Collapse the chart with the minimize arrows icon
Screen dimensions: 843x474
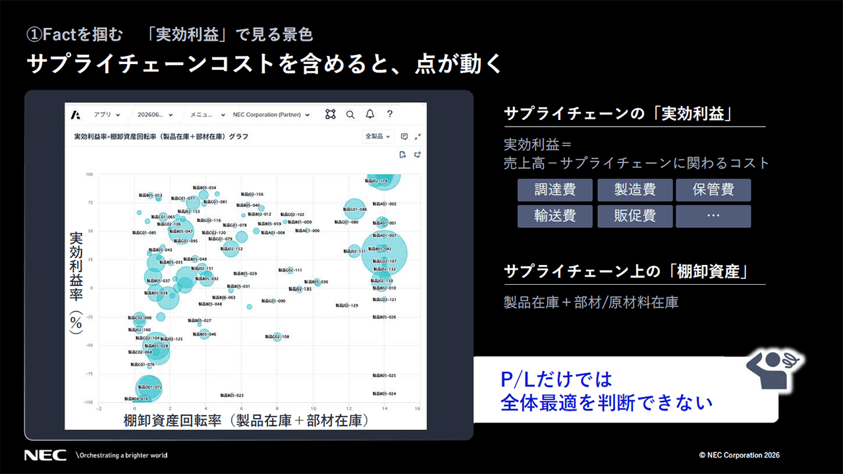418,136
